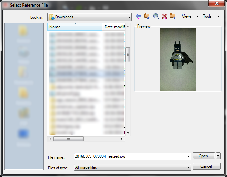Open the Tools menu

207,16
